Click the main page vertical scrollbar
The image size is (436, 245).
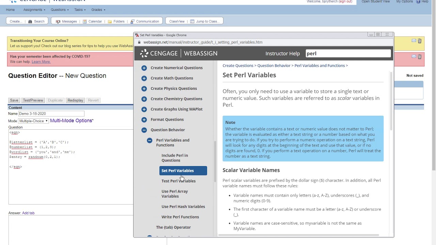click(x=434, y=85)
